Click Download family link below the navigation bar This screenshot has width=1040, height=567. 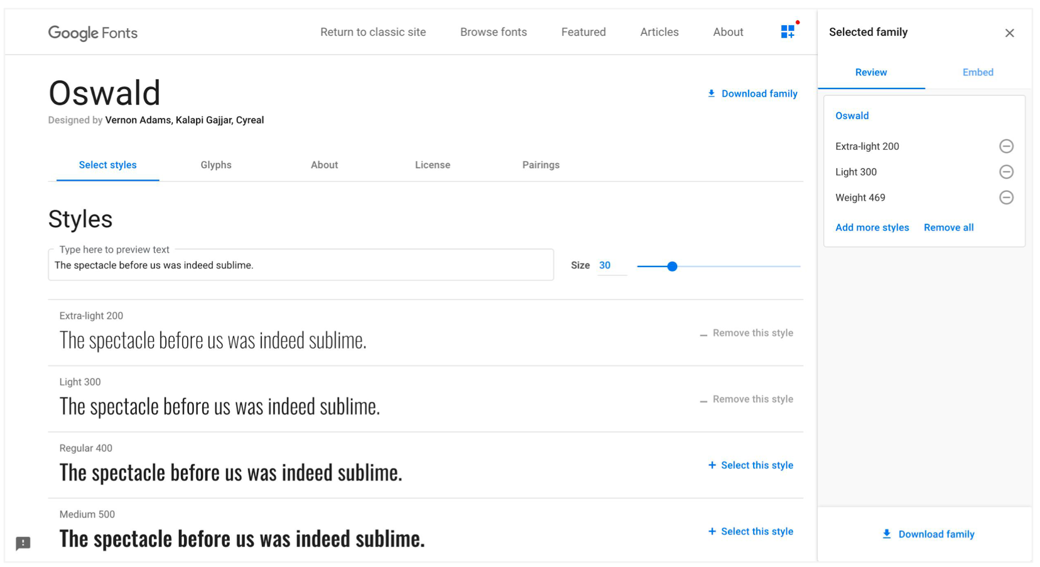[752, 93]
